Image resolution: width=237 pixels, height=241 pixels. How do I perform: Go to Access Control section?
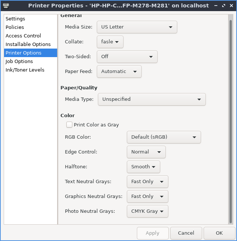(23, 36)
